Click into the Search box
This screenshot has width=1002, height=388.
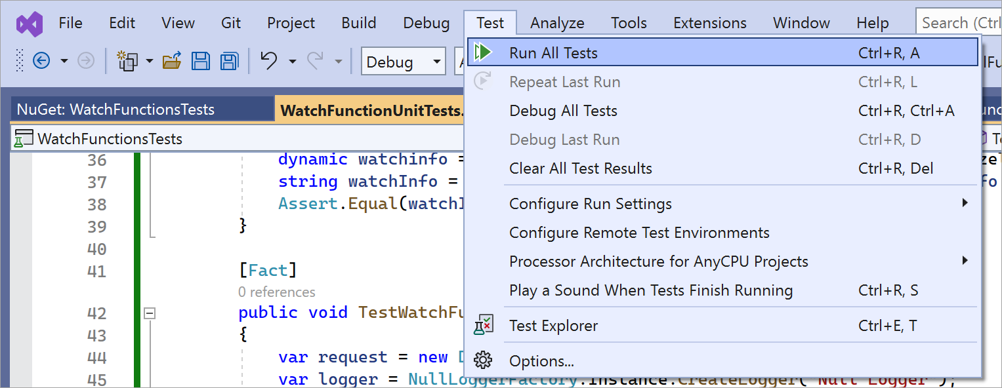[x=959, y=23]
